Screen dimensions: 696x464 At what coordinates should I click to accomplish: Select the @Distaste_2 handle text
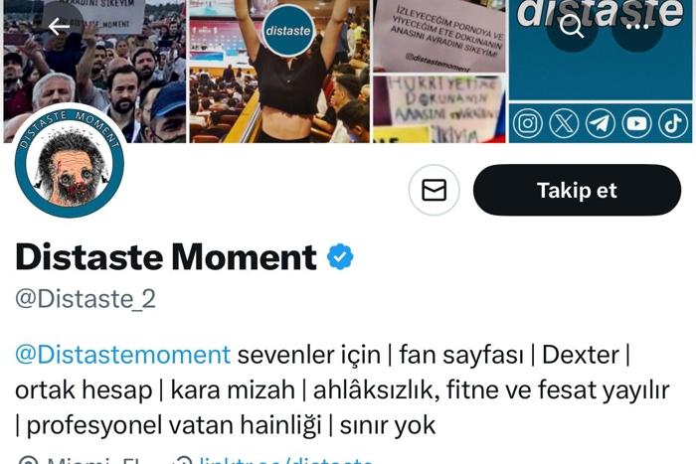point(86,298)
